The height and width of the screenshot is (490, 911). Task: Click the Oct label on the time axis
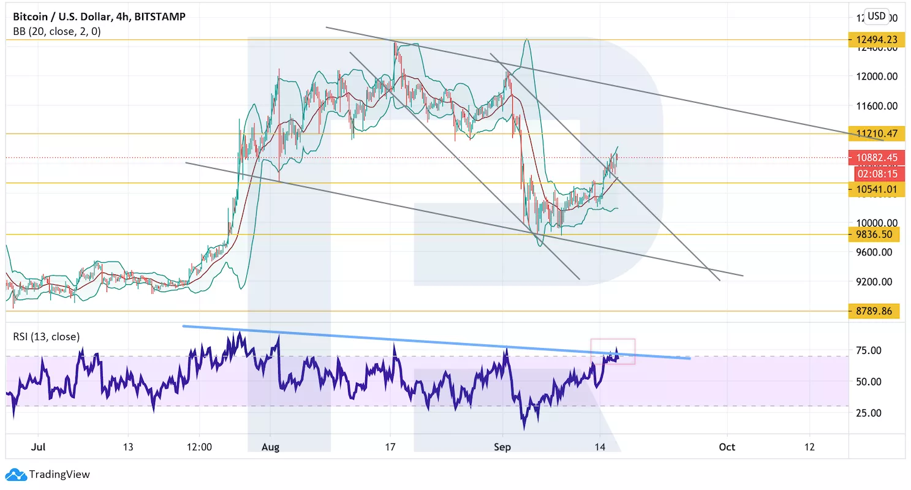click(x=727, y=447)
